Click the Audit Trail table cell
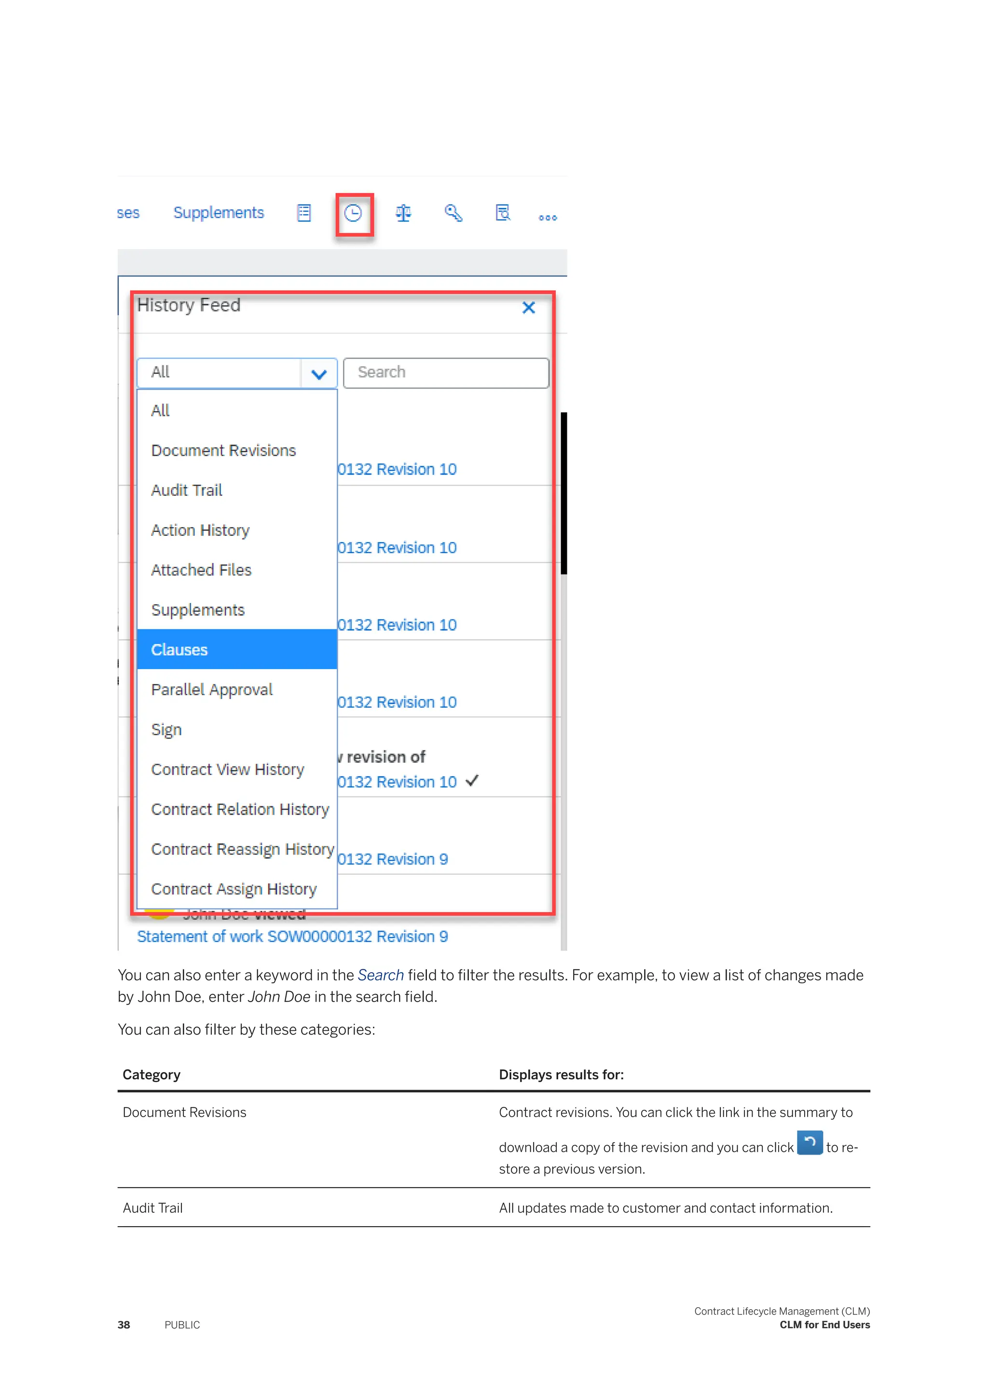 (x=153, y=1208)
